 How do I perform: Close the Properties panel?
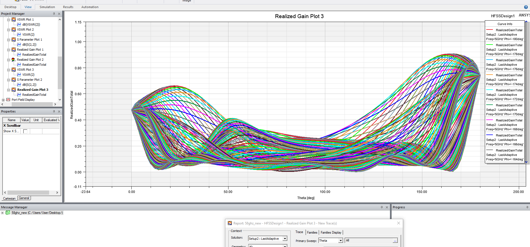click(x=59, y=111)
